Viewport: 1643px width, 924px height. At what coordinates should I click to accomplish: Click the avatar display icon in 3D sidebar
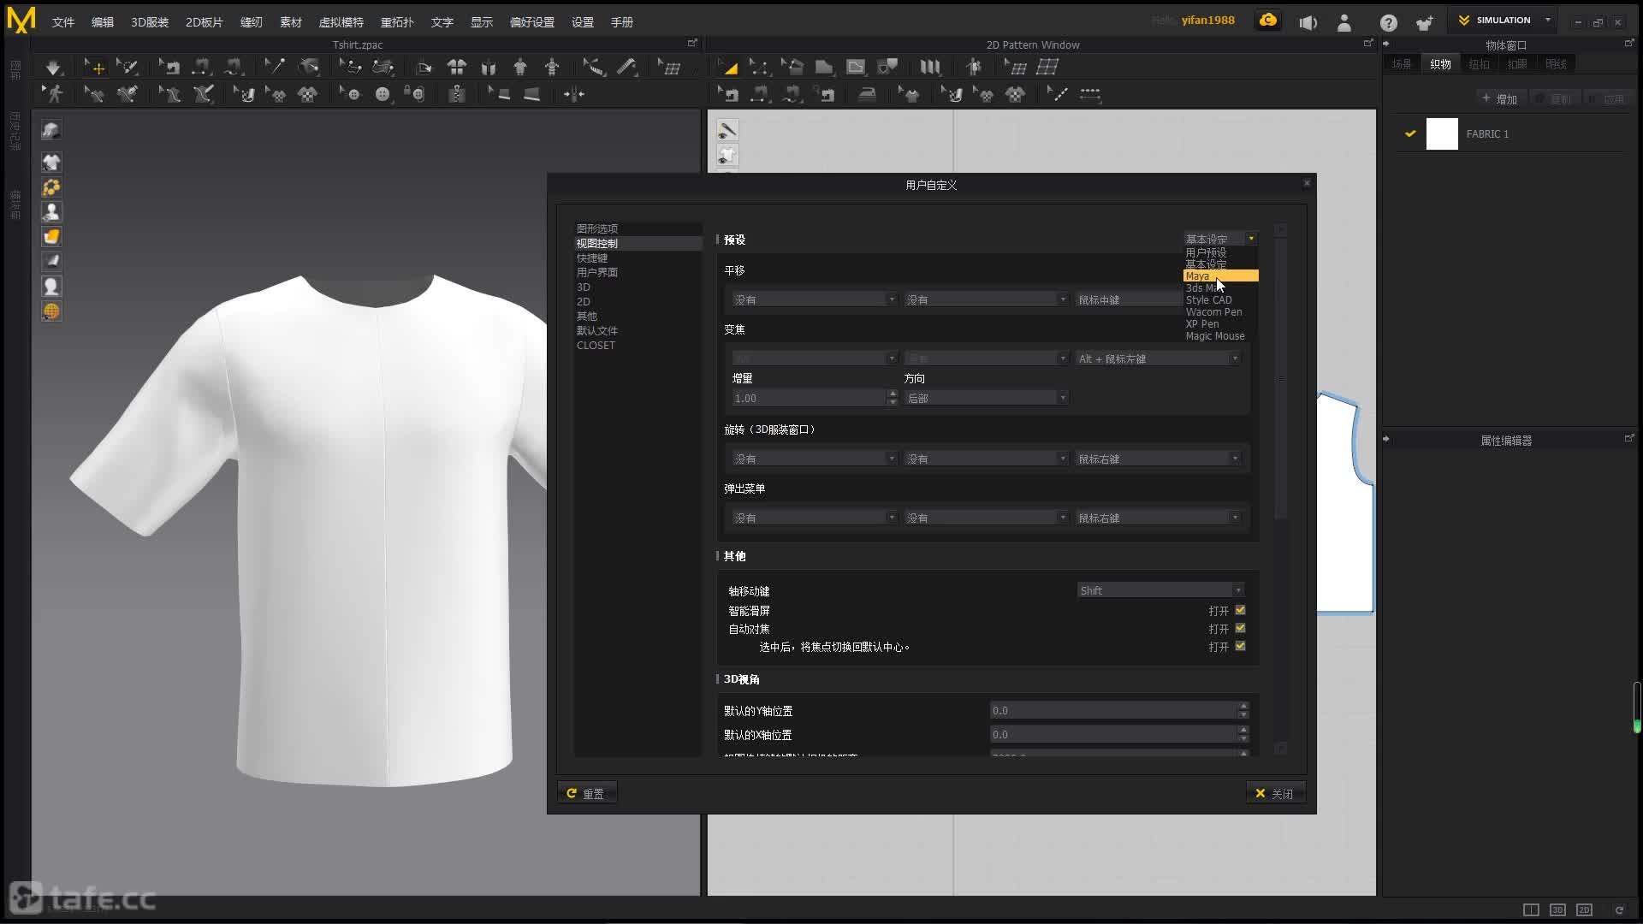click(x=51, y=211)
